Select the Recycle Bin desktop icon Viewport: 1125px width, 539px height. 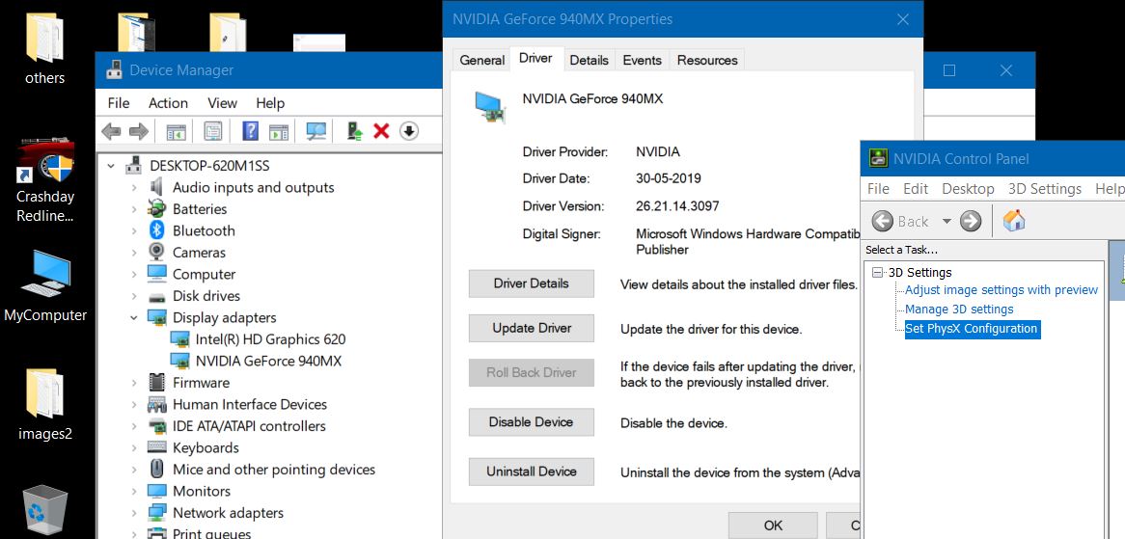pos(45,511)
